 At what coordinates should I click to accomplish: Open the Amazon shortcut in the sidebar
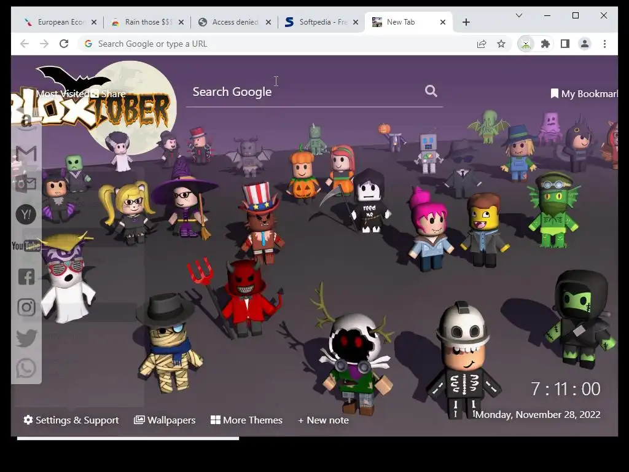click(x=26, y=122)
